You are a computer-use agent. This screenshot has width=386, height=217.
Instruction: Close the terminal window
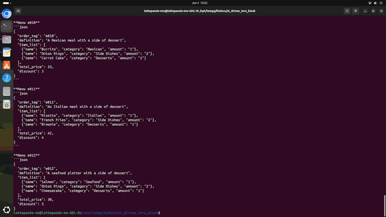pos(381,11)
